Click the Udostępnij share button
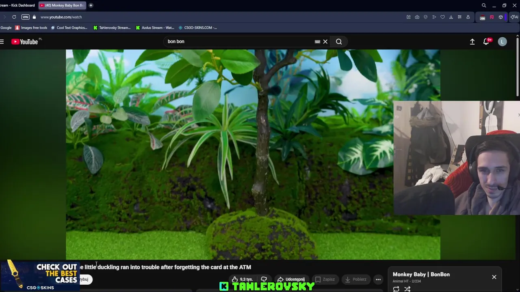 click(x=291, y=279)
